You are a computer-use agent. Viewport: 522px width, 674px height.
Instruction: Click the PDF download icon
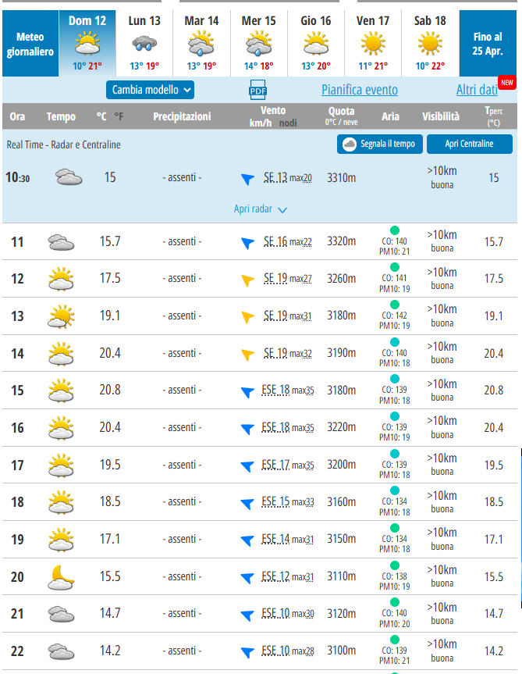point(257,90)
